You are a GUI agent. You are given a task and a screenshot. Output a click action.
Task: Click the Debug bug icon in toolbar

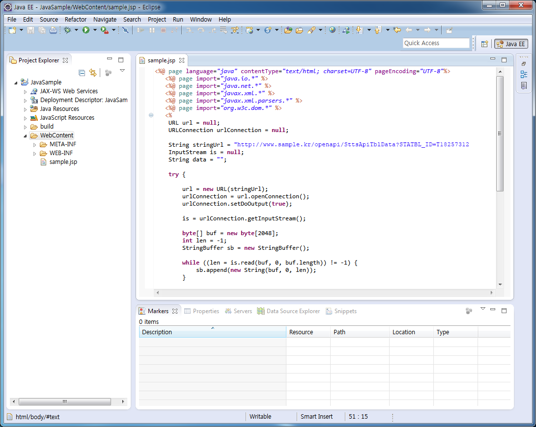click(x=68, y=30)
